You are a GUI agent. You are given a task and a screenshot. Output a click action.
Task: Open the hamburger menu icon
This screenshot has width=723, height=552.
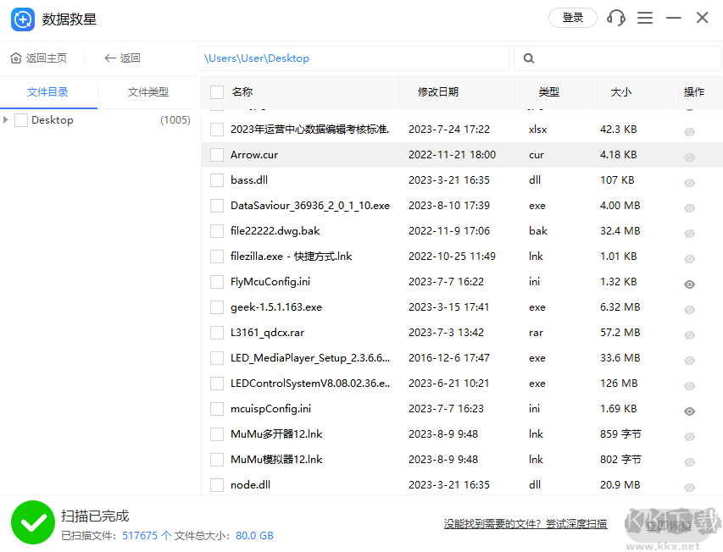tap(645, 18)
